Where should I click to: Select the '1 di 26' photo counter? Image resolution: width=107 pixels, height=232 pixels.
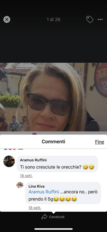(x=54, y=19)
